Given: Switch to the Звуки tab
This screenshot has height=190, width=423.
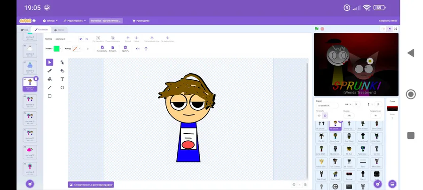Looking at the screenshot, I should 59,30.
